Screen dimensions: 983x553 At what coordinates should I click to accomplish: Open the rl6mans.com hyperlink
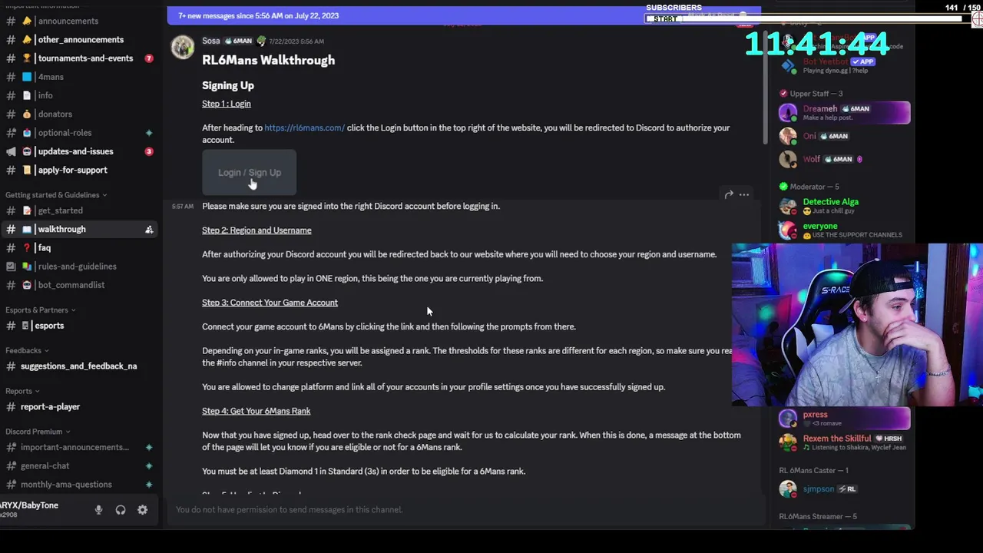304,127
